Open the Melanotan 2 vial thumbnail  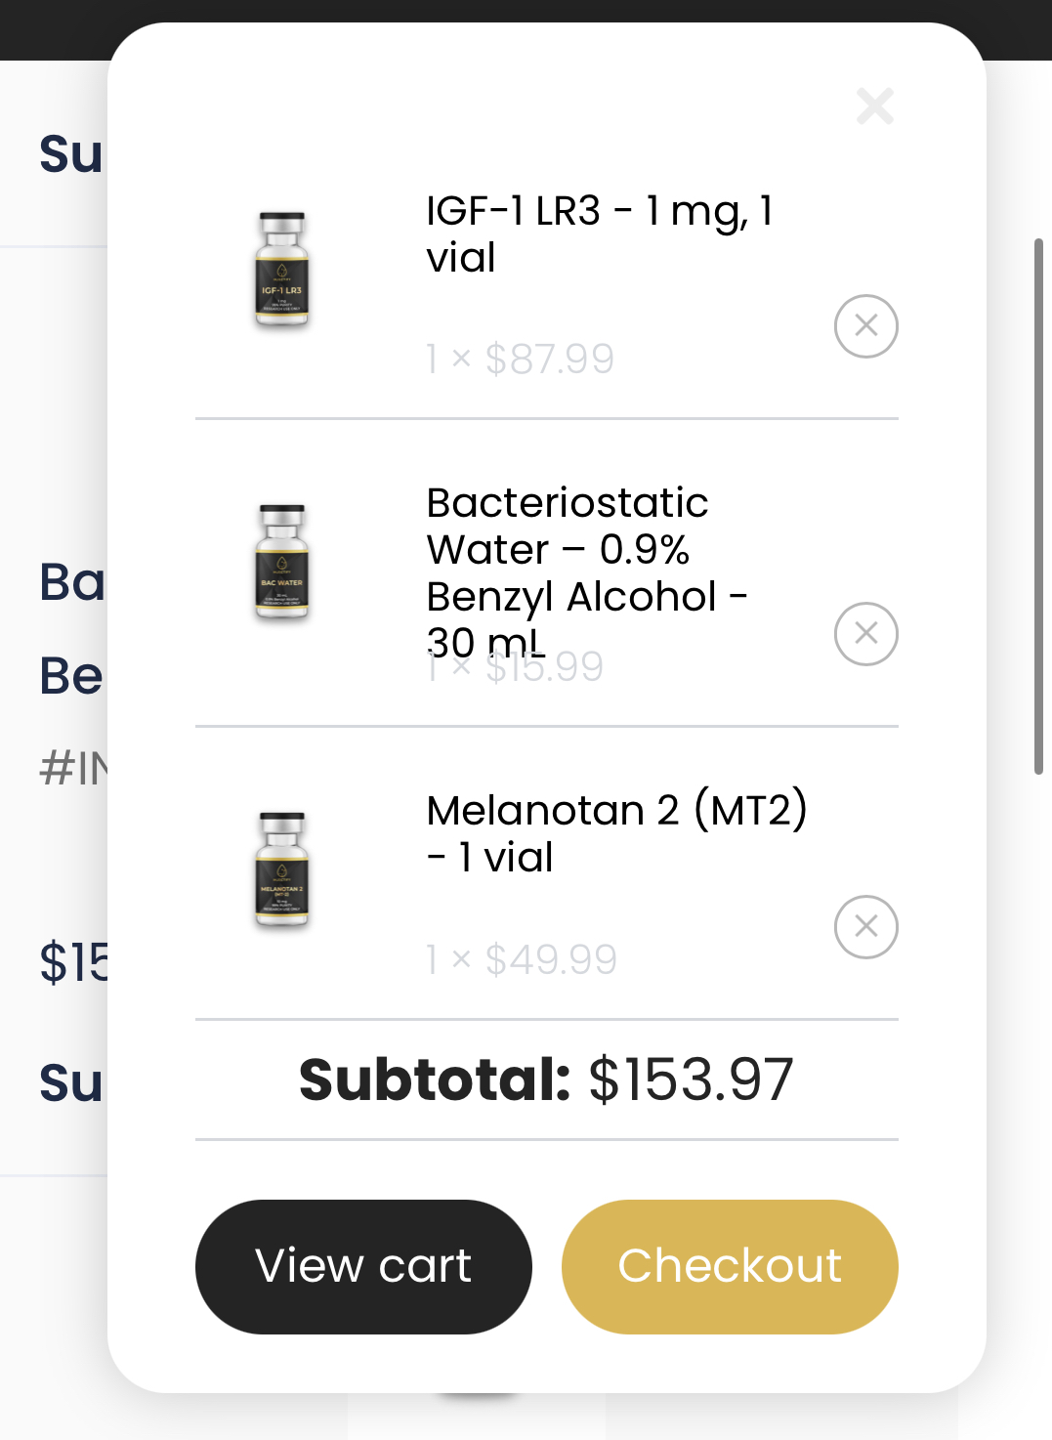pyautogui.click(x=281, y=870)
